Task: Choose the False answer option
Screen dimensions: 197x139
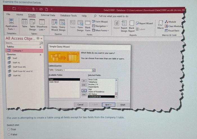Action: 9,134
